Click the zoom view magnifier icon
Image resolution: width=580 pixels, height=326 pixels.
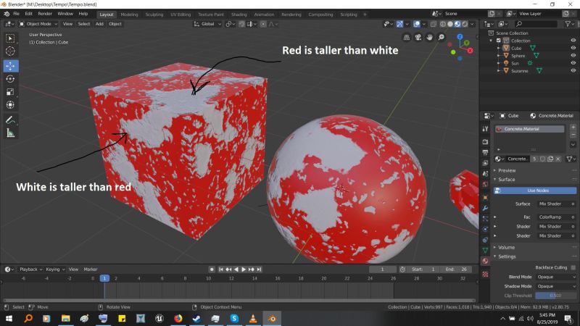(442, 38)
